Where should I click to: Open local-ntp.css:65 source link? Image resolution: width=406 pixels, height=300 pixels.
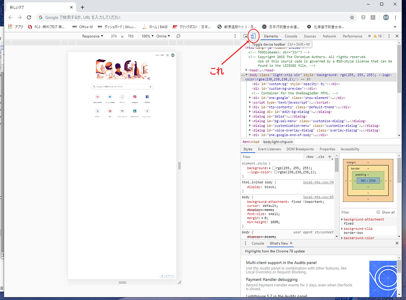pos(318,197)
